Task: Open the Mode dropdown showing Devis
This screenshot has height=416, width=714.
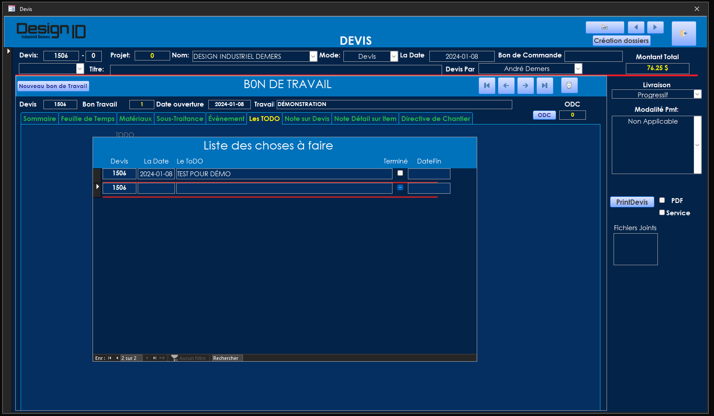Action: pos(394,57)
